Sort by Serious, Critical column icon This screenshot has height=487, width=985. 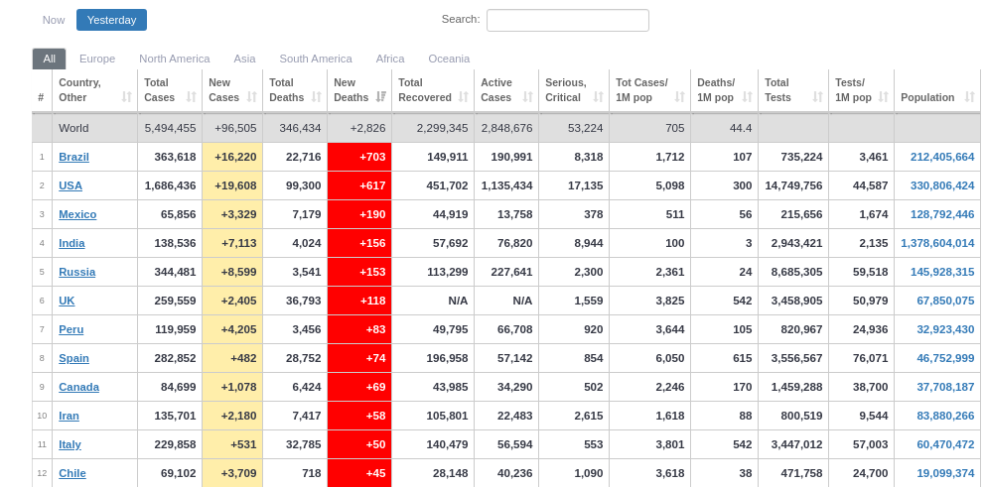599,97
